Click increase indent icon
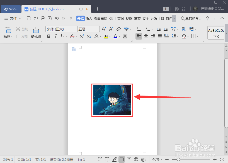228x163 pixels. click(x=166, y=29)
